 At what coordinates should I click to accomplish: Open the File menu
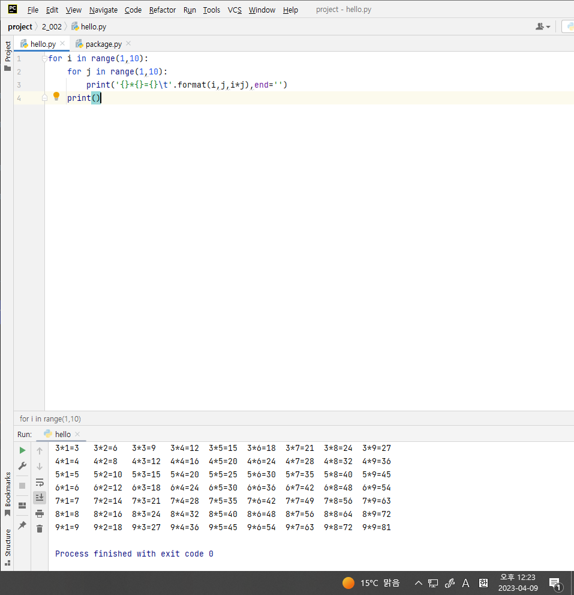[x=33, y=10]
